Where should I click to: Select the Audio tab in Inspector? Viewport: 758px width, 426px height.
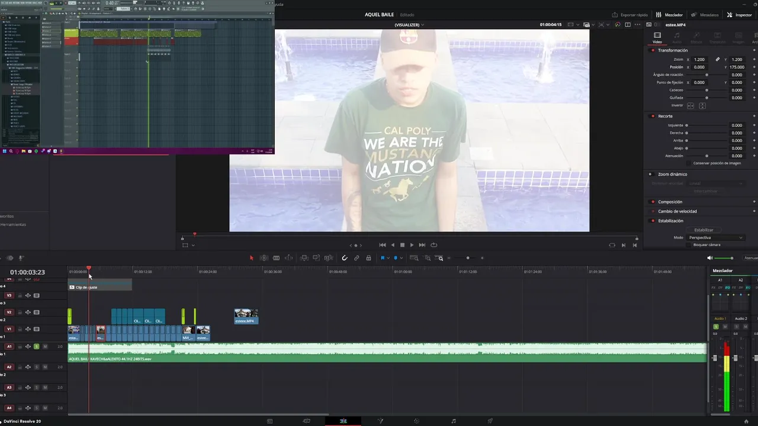(677, 38)
